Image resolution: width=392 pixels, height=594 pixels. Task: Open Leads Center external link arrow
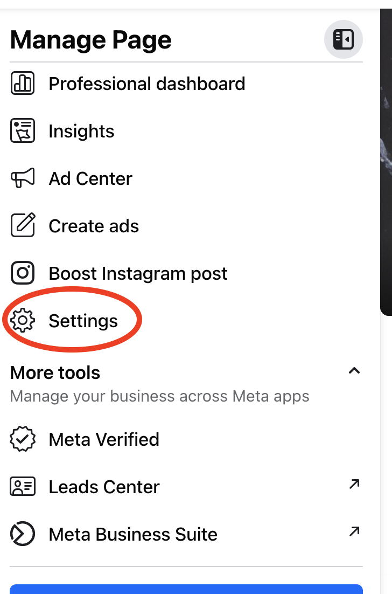pyautogui.click(x=354, y=485)
